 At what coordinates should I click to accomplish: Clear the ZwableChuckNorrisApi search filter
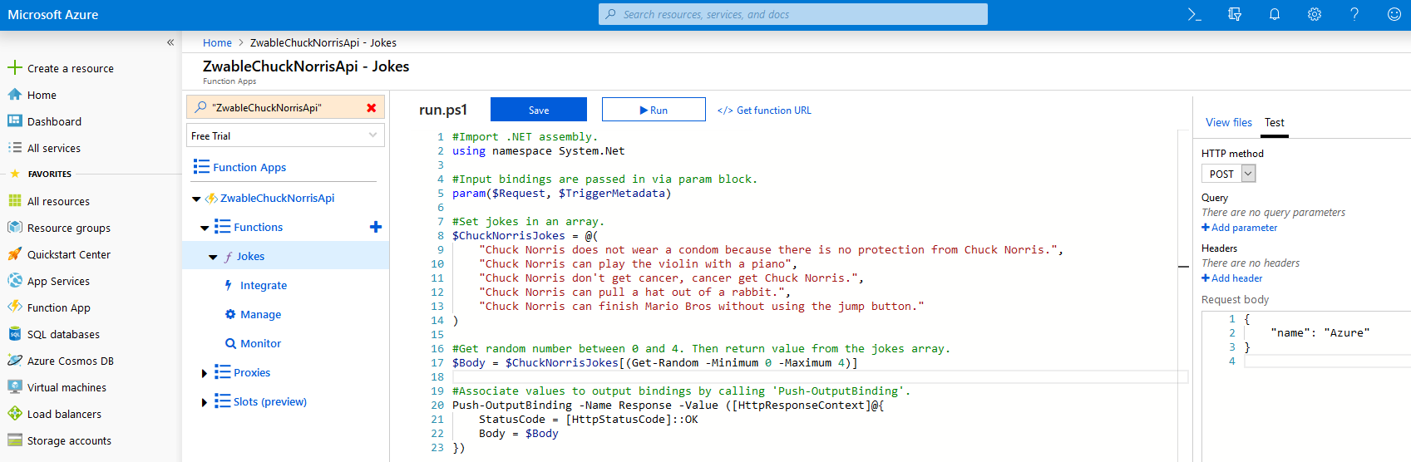[372, 108]
